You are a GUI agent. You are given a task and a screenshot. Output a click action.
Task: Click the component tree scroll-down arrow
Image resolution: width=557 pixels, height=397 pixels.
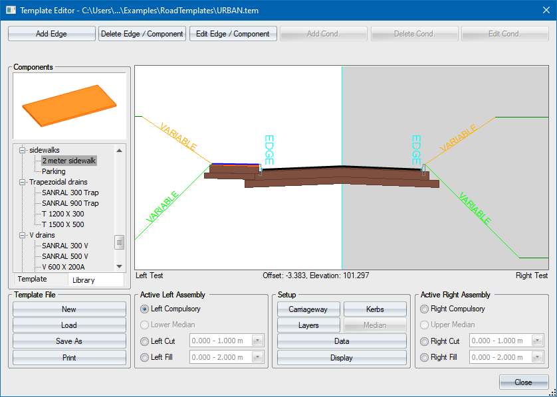tap(120, 266)
